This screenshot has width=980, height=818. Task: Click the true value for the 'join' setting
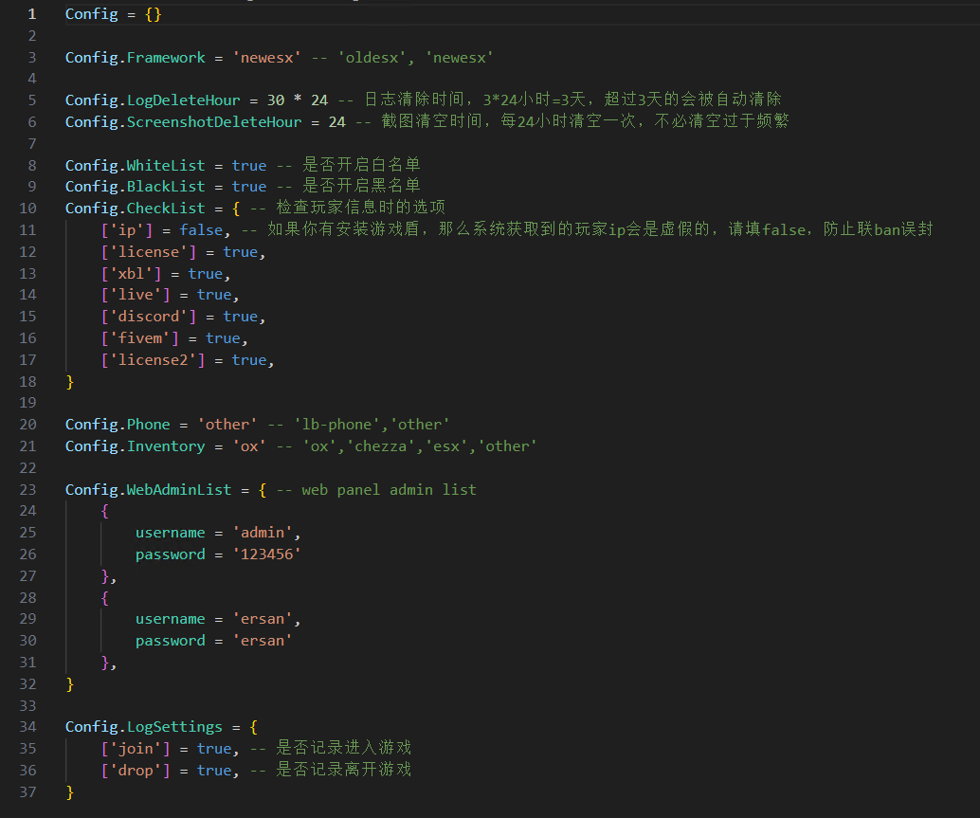tap(214, 748)
